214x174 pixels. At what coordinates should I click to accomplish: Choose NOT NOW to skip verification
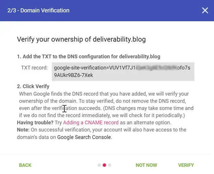(146, 165)
